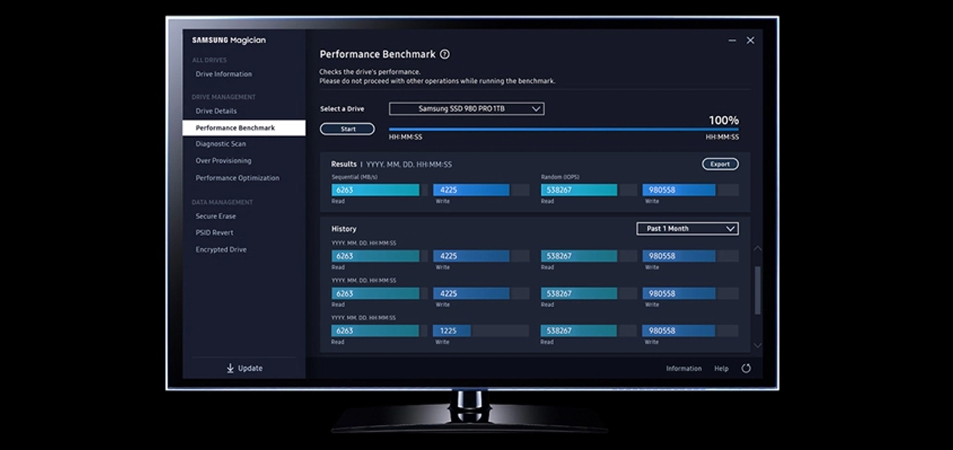Click the 100% progress label
The height and width of the screenshot is (450, 953).
(x=724, y=120)
